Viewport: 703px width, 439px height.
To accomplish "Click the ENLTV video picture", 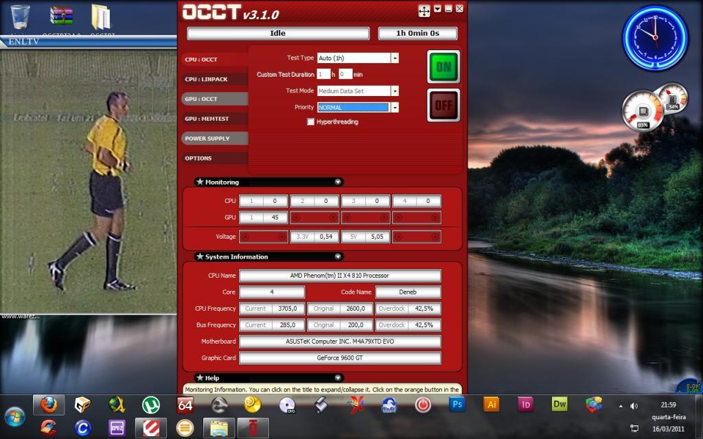I will tap(89, 181).
